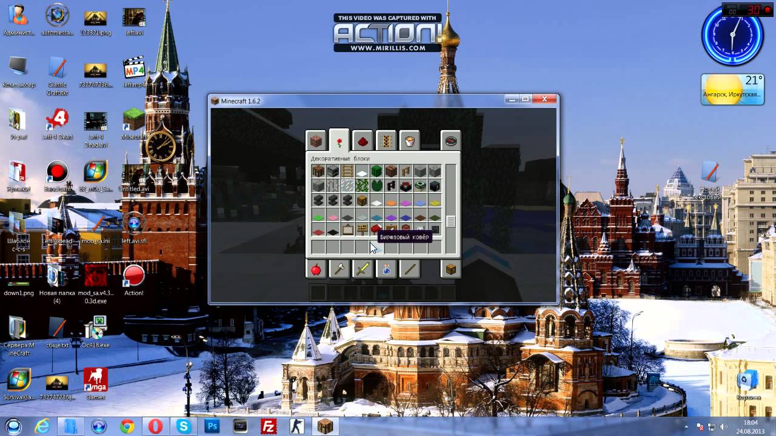Select the red bed item

tap(376, 230)
